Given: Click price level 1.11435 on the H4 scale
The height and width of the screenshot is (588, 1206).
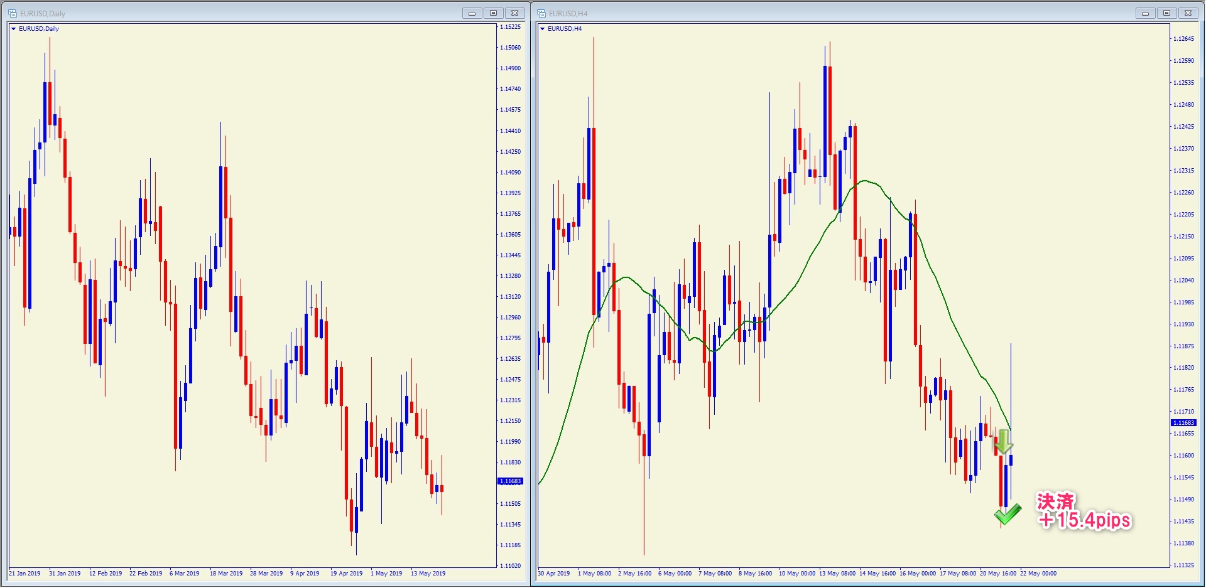Looking at the screenshot, I should (x=1184, y=521).
